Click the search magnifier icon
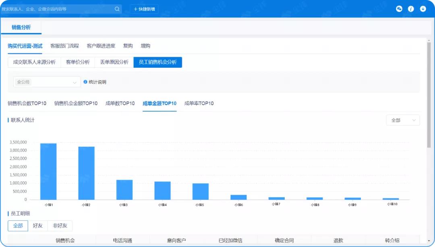 (117, 8)
